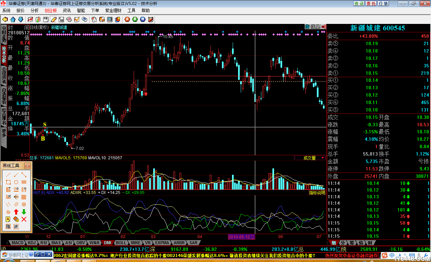Switch to the EXPMA indicator tab

coord(162,242)
